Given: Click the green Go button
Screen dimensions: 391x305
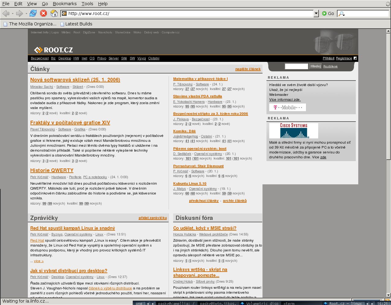Looking at the screenshot, I should tap(328, 13).
